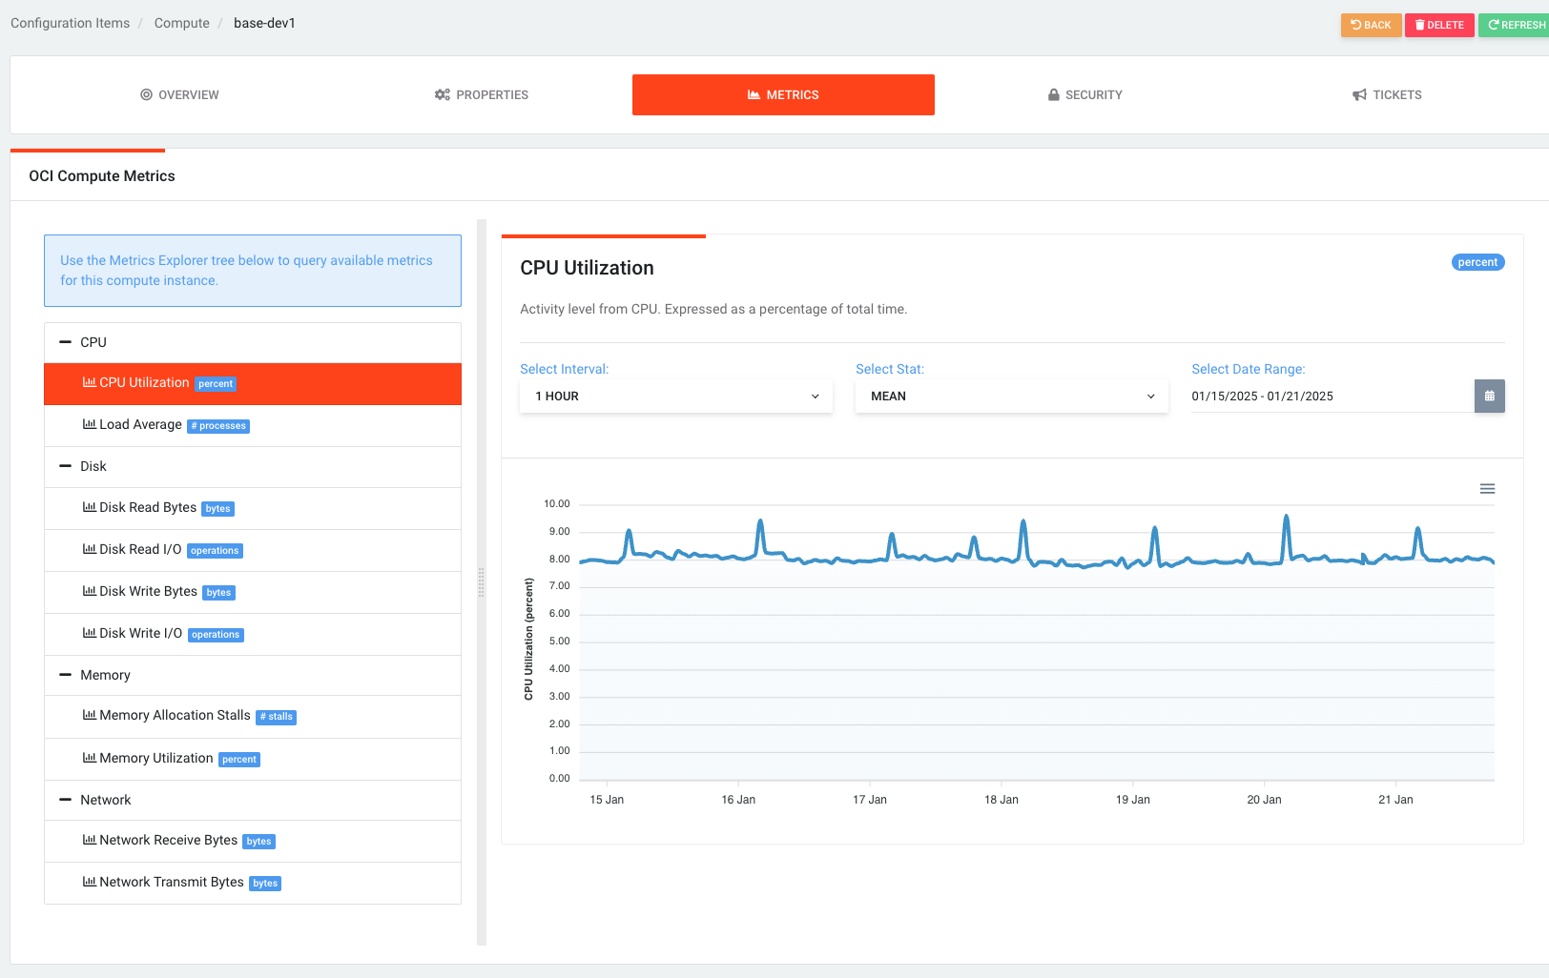Viewport: 1549px width, 978px height.
Task: Click the Network Transmit Bytes chart icon
Action: (89, 882)
